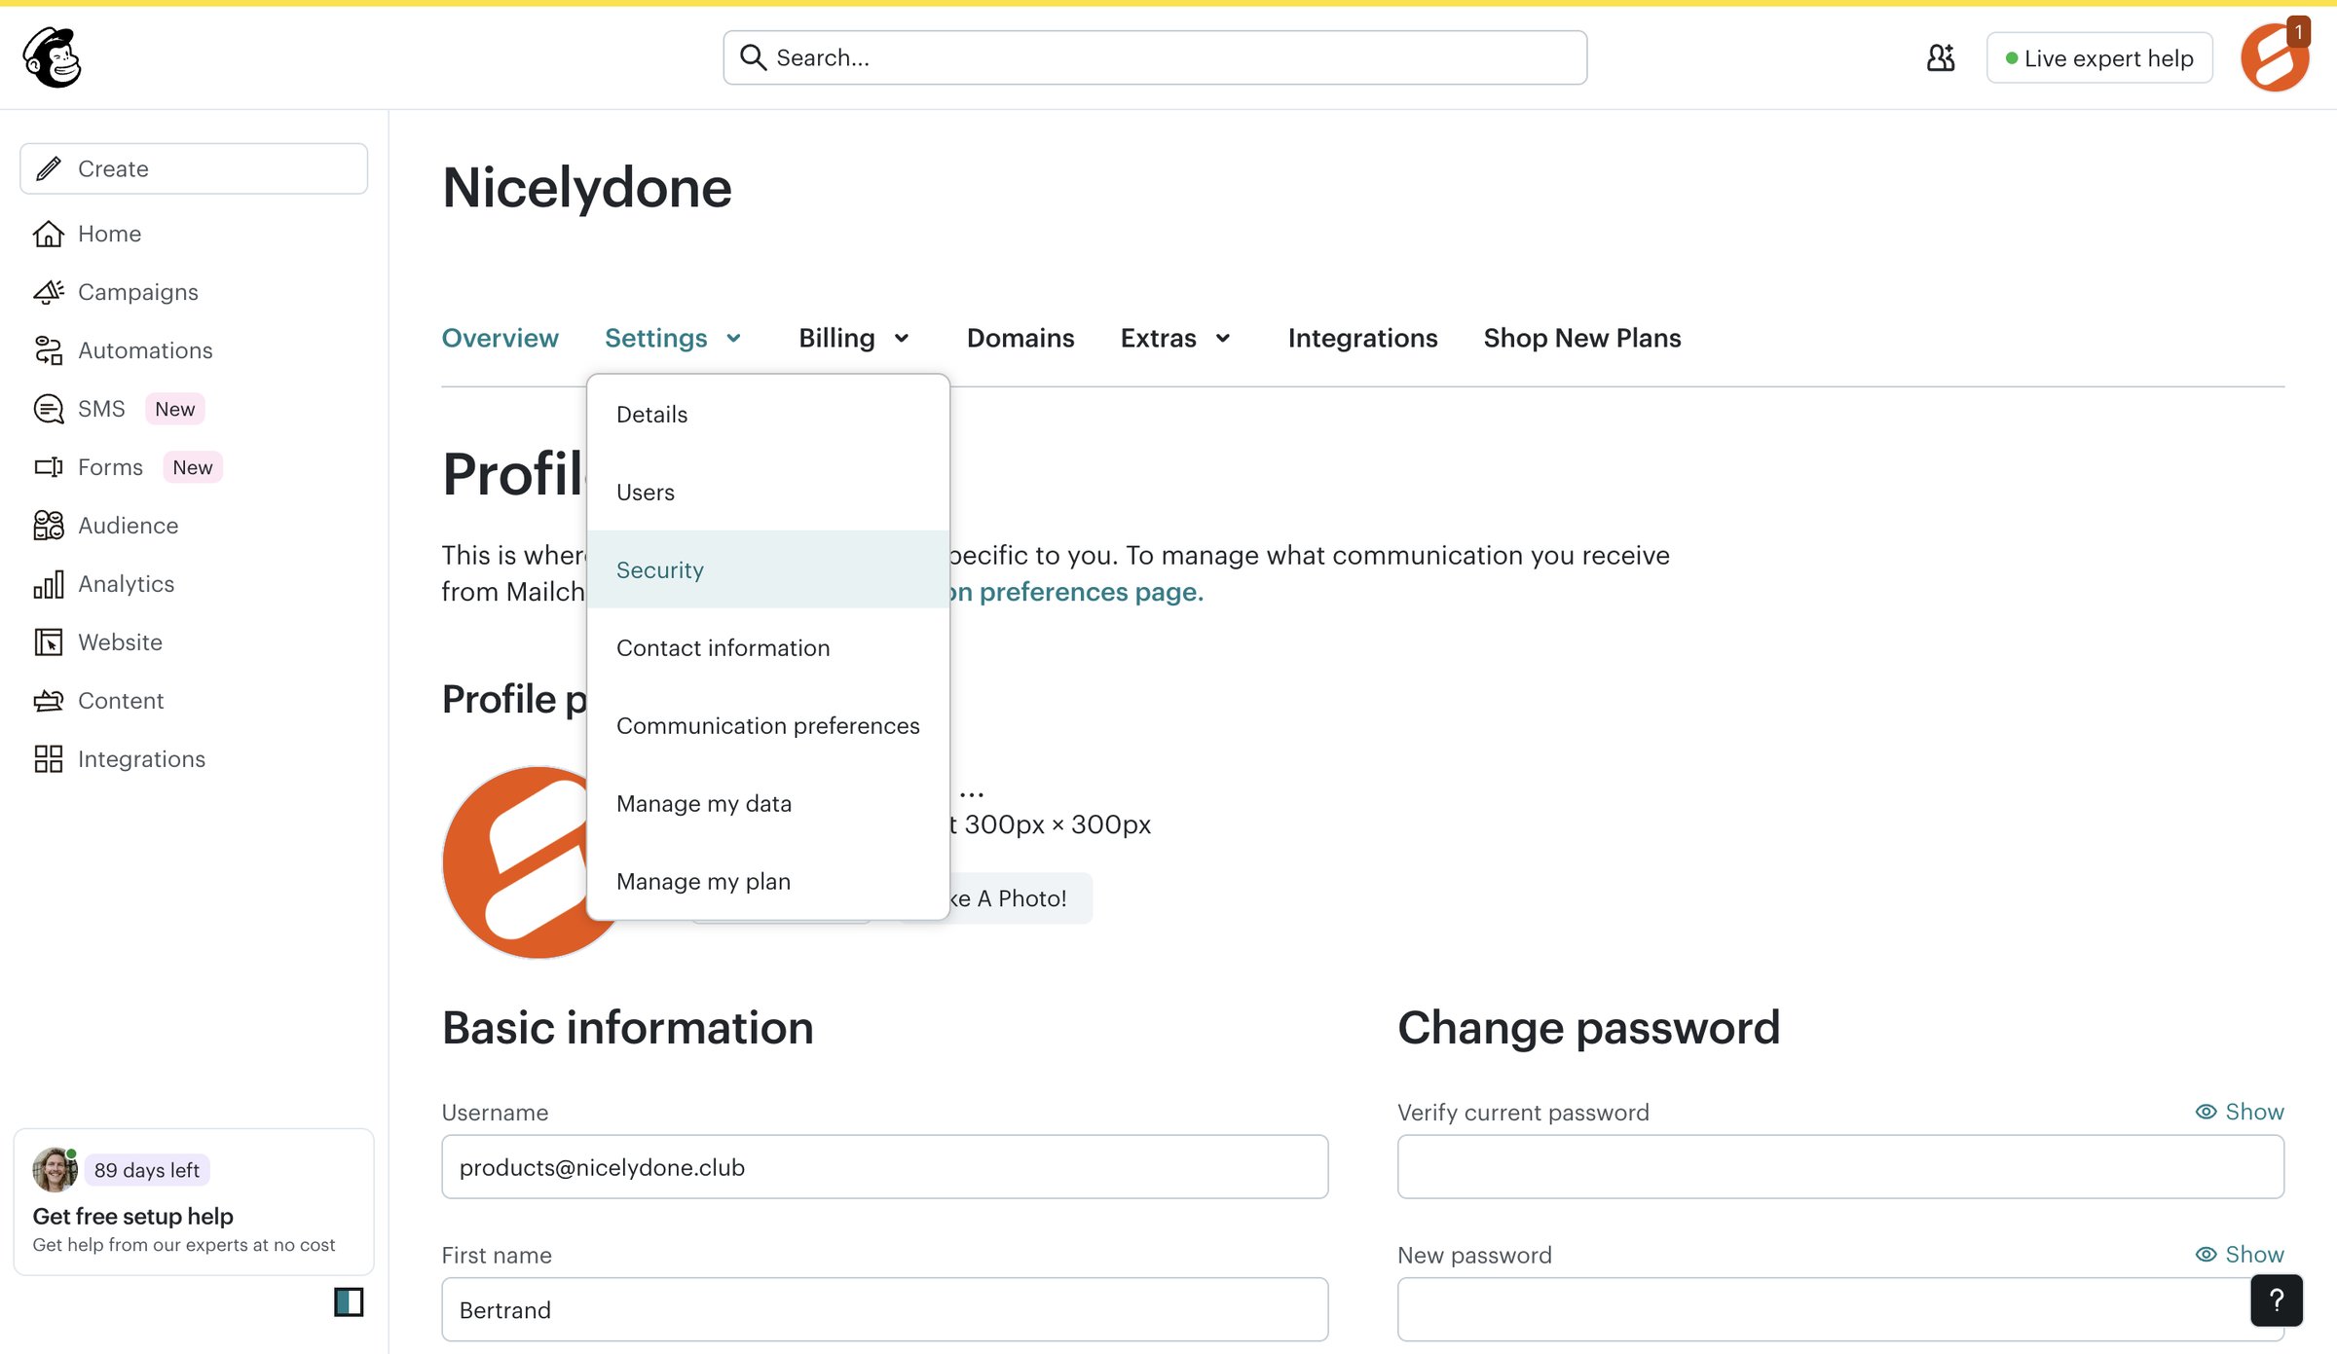
Task: Switch to the Overview tab
Action: click(500, 338)
